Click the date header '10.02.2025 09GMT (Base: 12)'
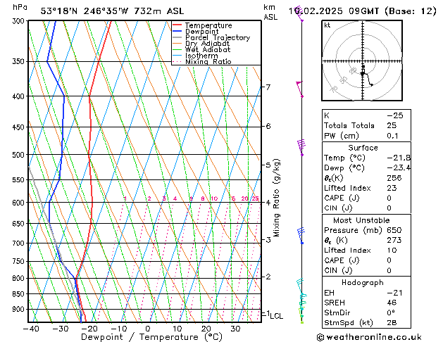 (363, 11)
